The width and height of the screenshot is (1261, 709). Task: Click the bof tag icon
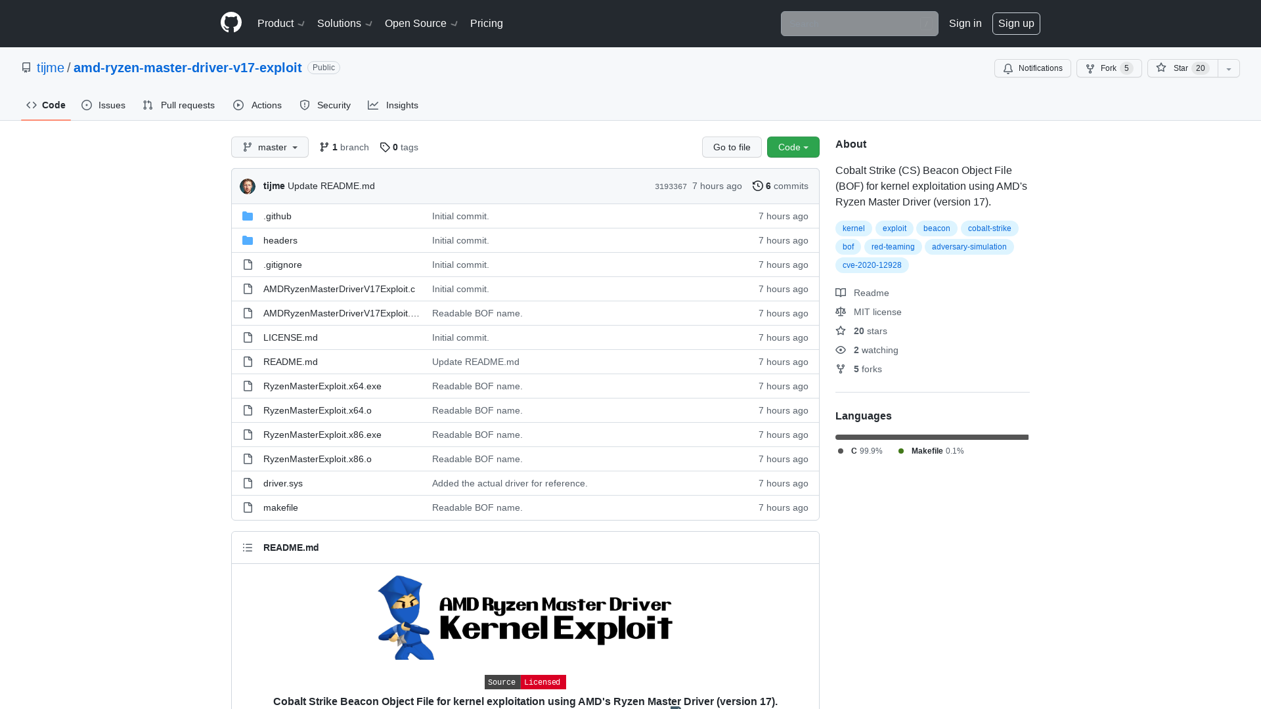coord(849,247)
